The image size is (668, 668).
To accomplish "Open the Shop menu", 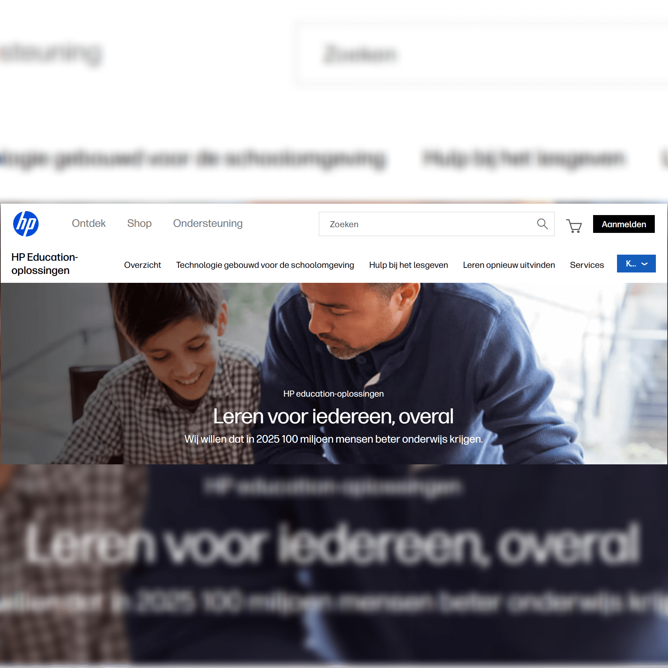I will [x=139, y=223].
